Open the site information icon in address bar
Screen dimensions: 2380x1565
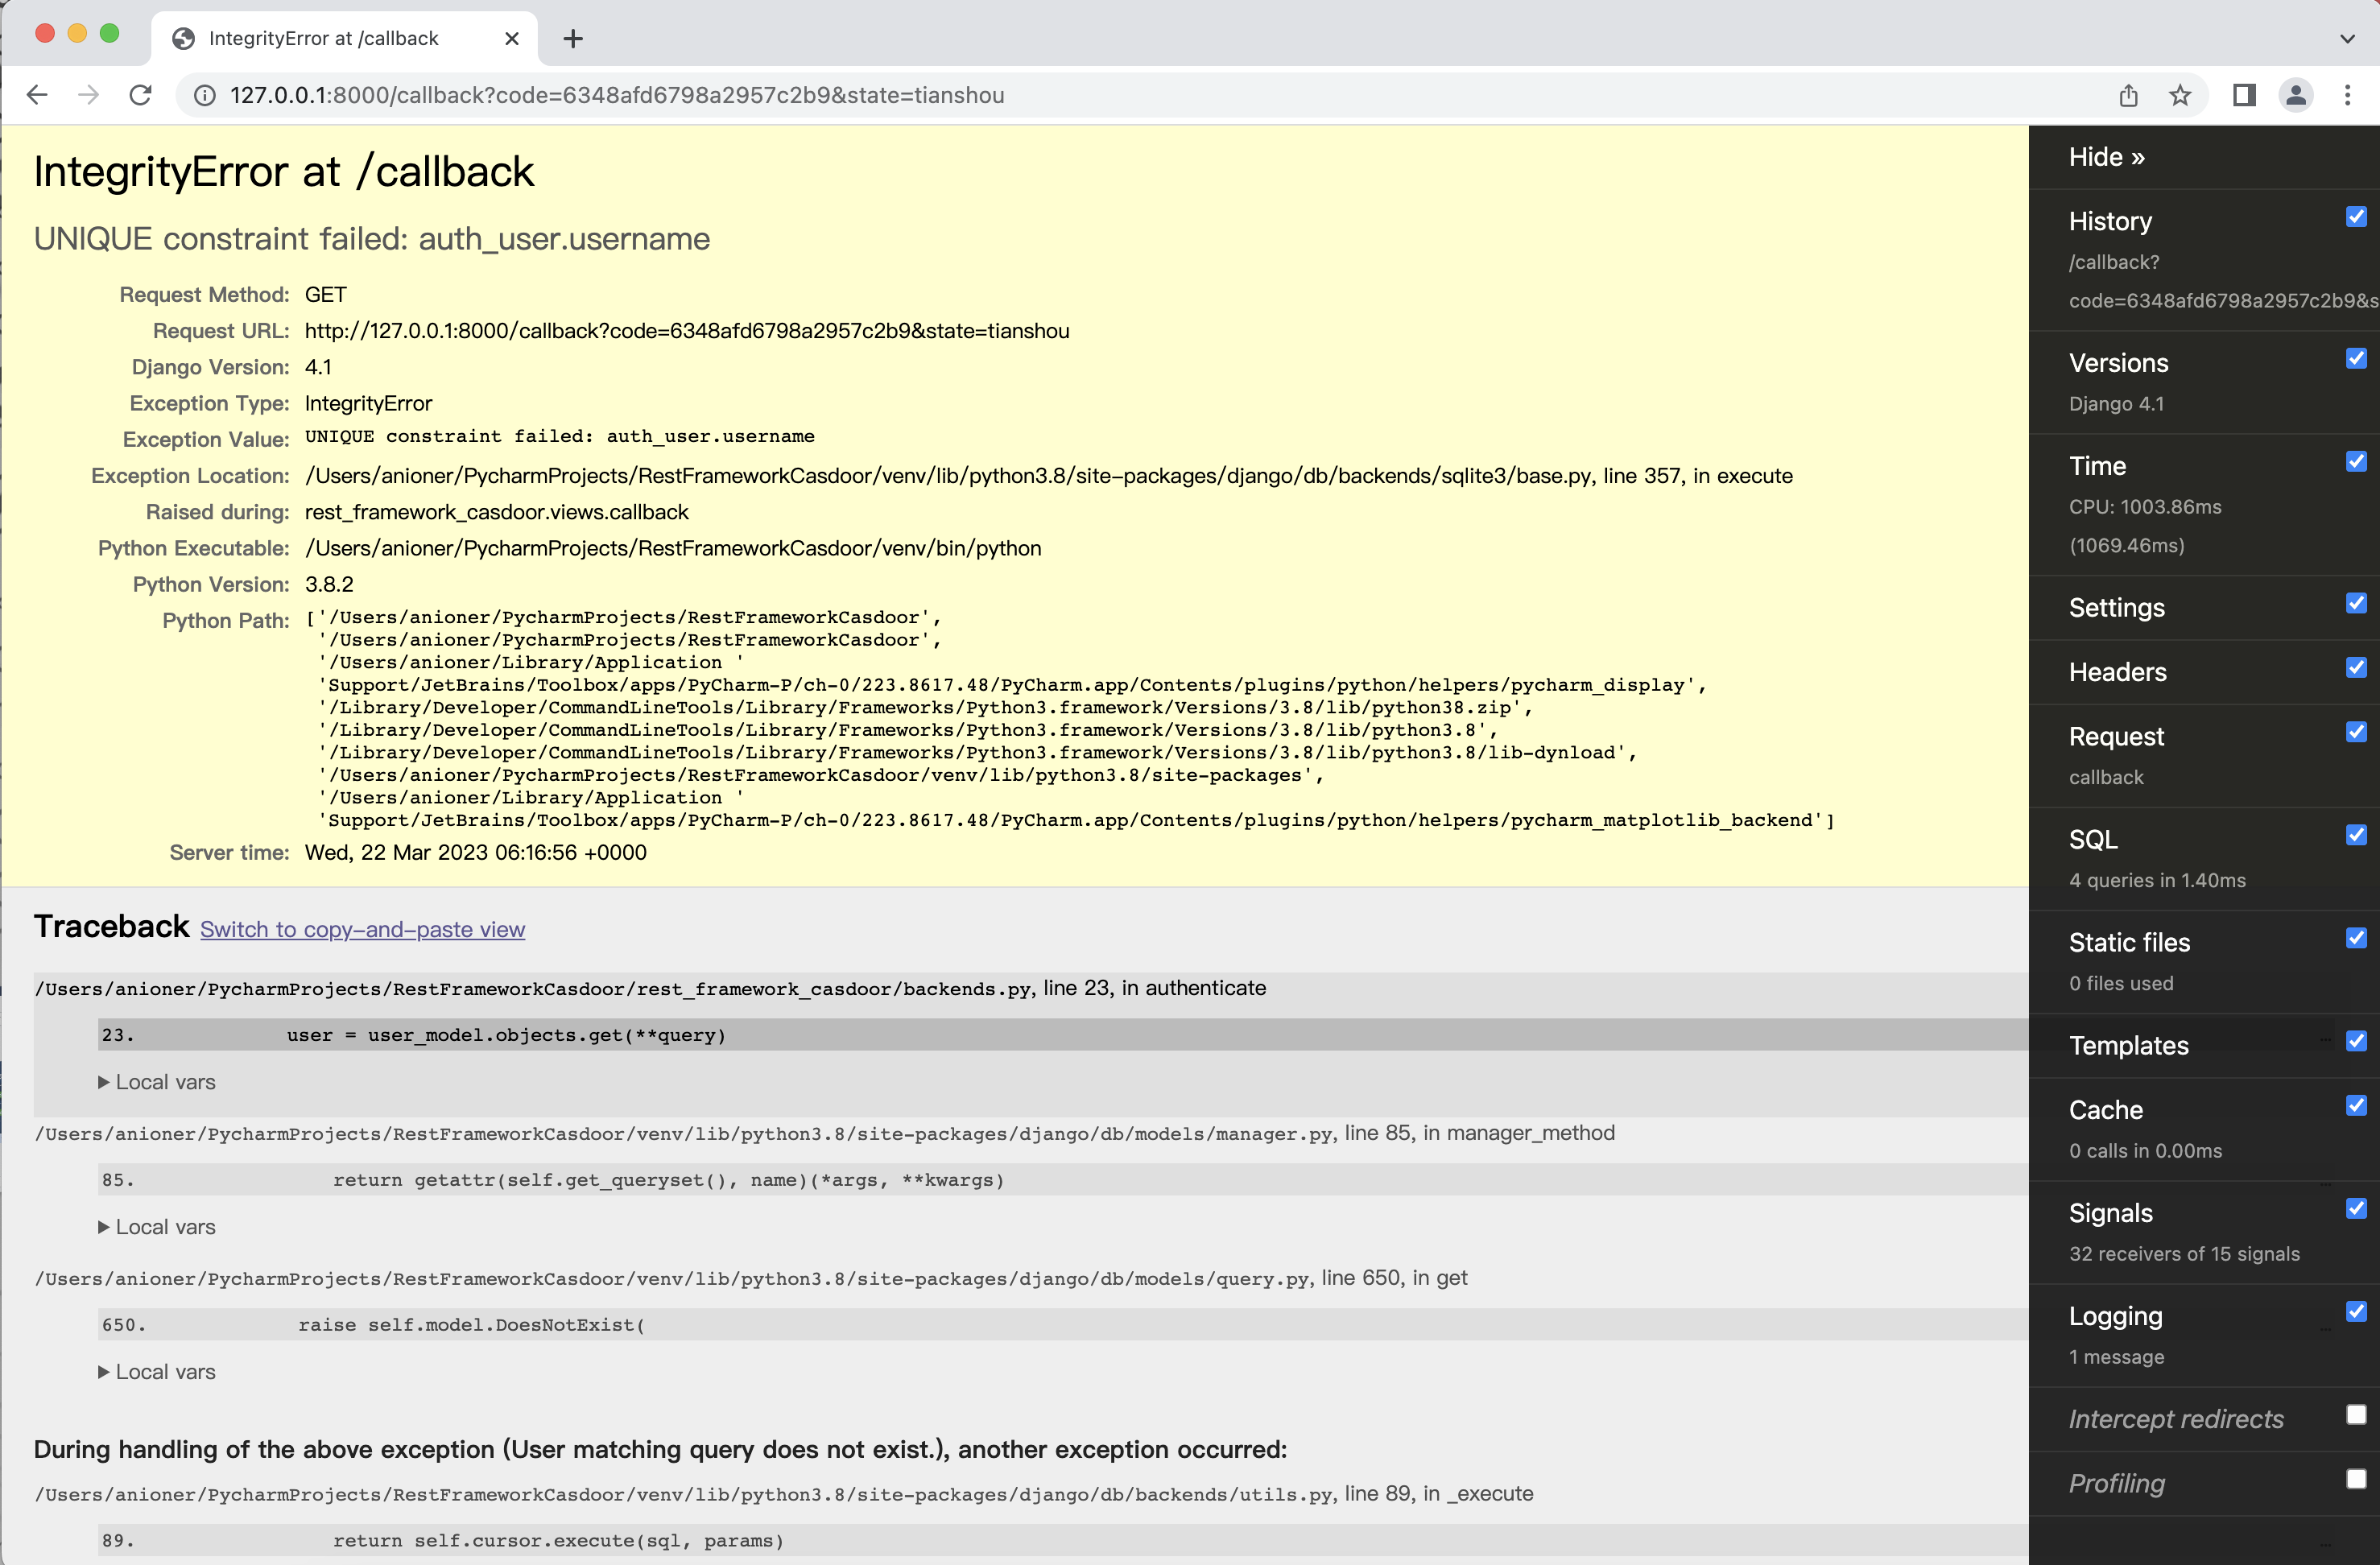(x=205, y=94)
